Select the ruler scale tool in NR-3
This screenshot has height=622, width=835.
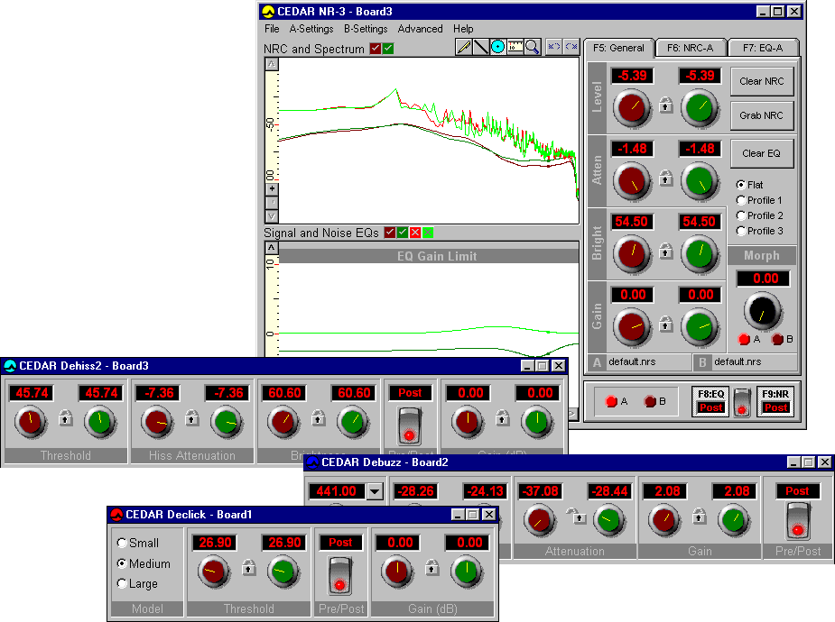tap(515, 47)
